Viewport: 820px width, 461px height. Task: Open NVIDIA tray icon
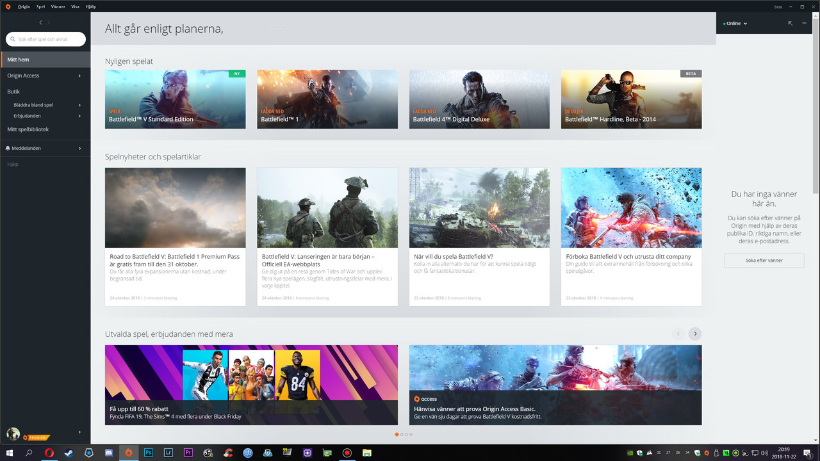click(630, 453)
